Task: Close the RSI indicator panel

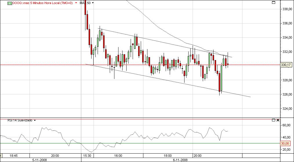Action: pyautogui.click(x=278, y=120)
